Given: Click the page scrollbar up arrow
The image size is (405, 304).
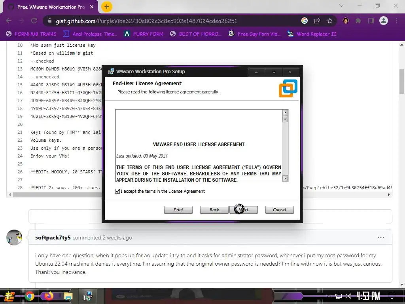Looking at the screenshot, I should click(402, 45).
